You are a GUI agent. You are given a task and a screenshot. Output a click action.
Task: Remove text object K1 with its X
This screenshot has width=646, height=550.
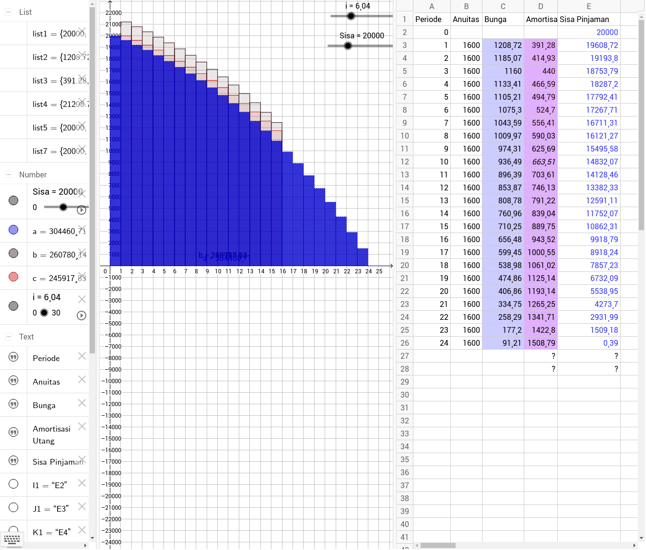click(x=82, y=530)
